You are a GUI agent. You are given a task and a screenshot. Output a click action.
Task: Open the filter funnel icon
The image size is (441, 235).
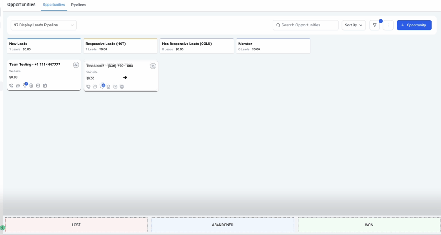pos(375,25)
